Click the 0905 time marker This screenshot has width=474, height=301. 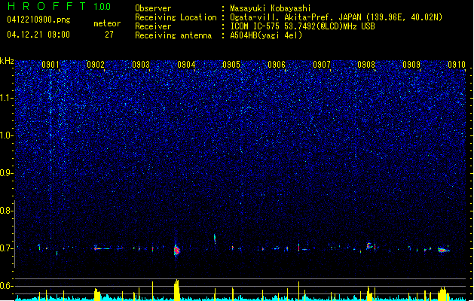pyautogui.click(x=231, y=65)
